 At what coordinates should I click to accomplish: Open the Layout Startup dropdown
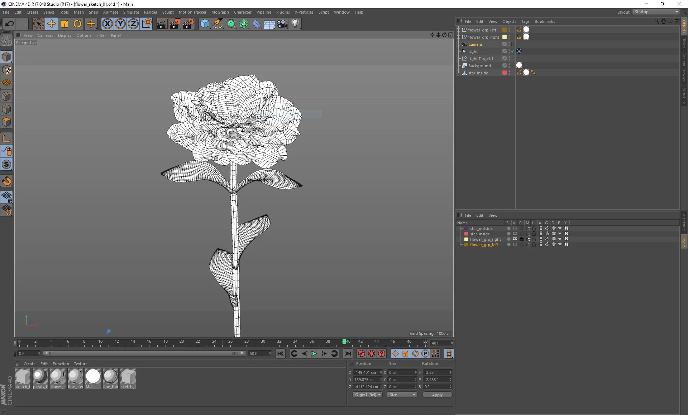[656, 12]
